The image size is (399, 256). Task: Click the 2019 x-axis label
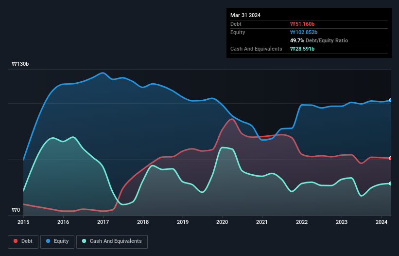(183, 222)
